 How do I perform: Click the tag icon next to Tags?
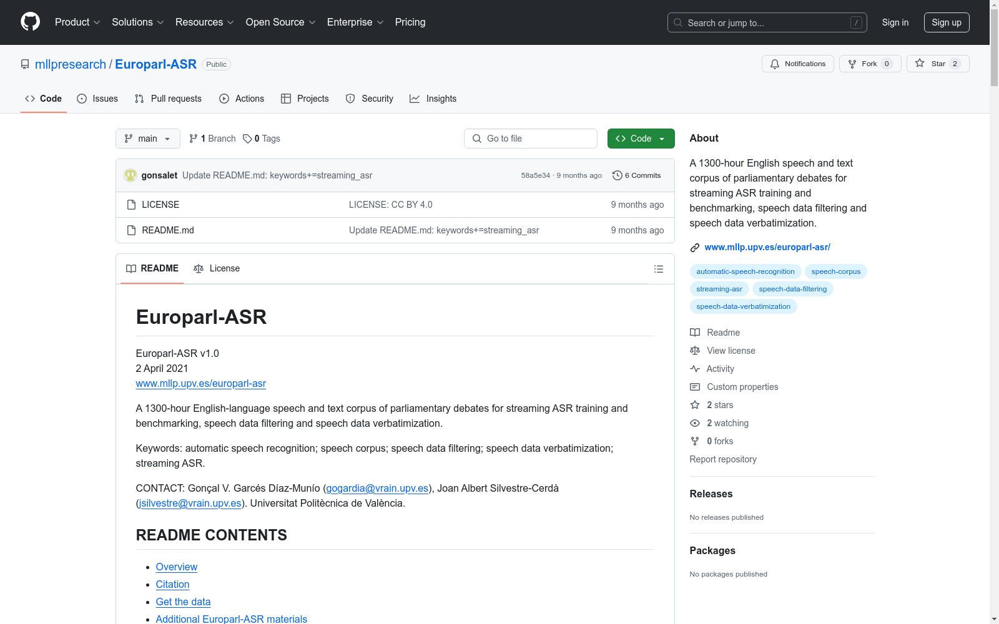(x=247, y=139)
